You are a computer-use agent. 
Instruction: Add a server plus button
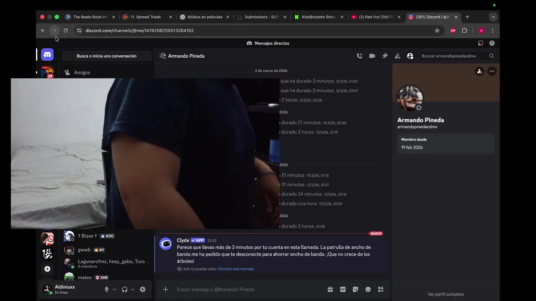click(x=47, y=269)
